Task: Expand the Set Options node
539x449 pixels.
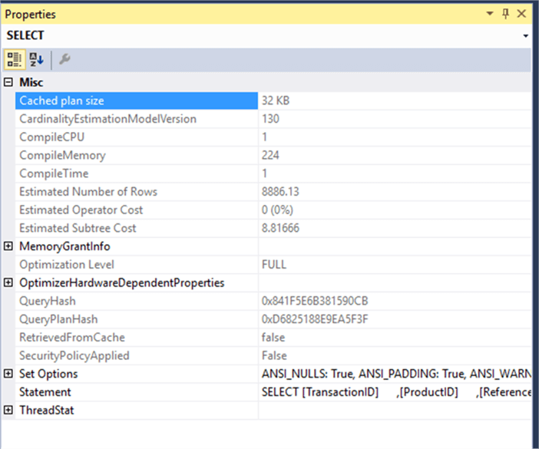Action: [8, 374]
